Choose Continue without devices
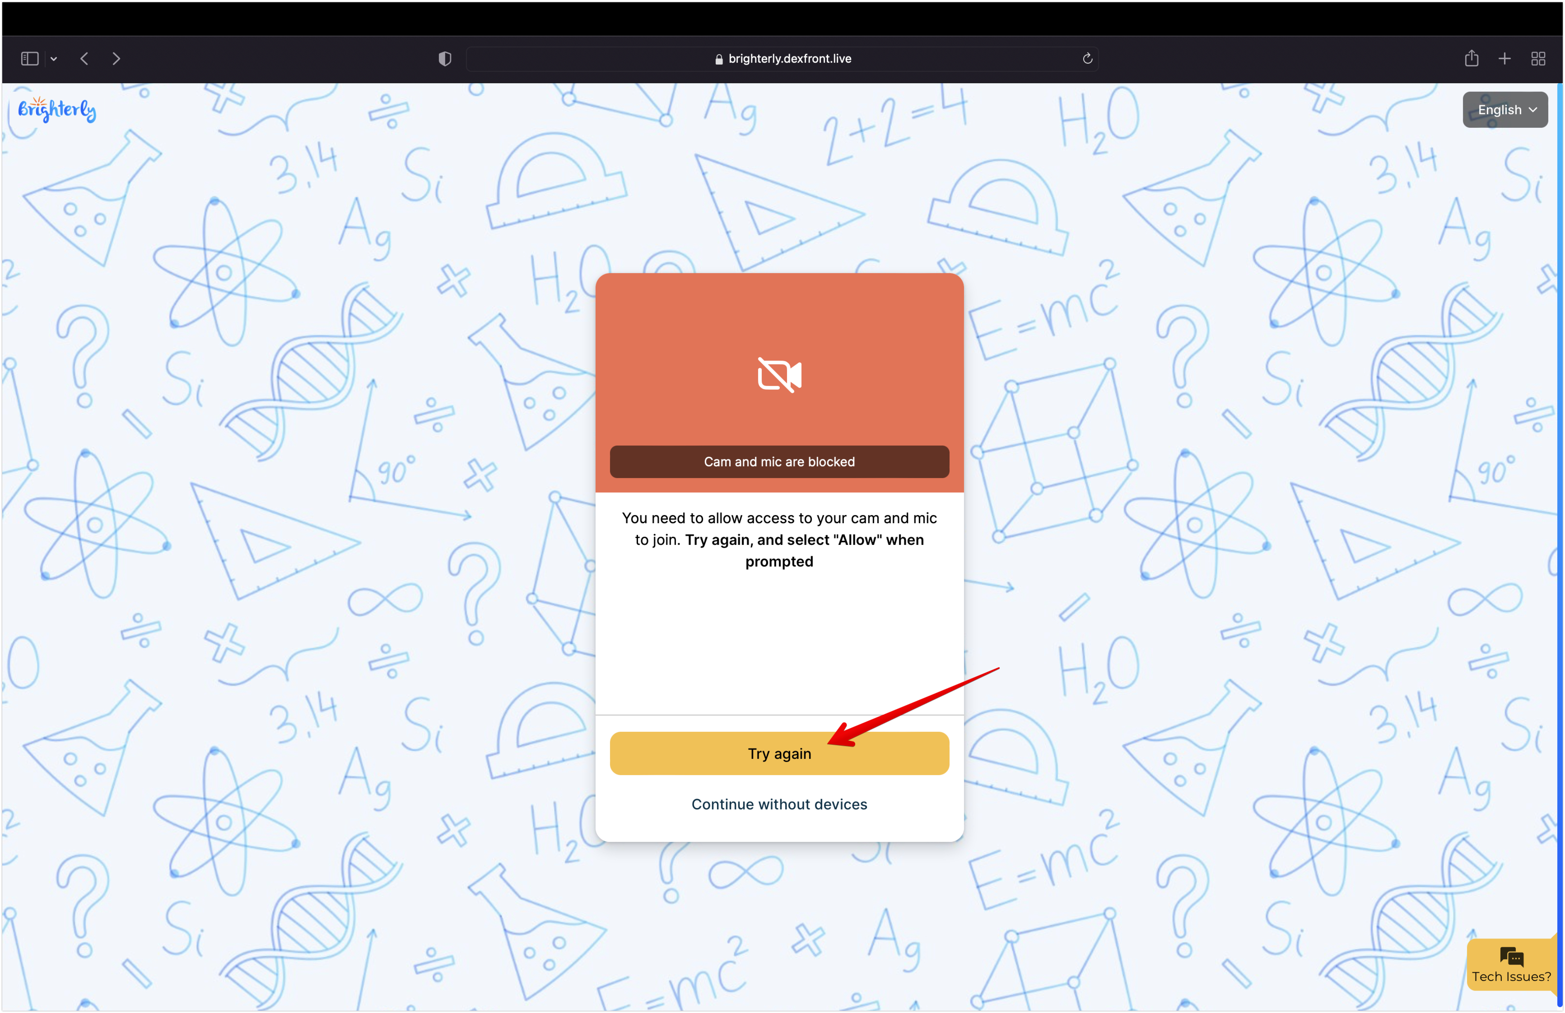The height and width of the screenshot is (1013, 1565). click(779, 804)
